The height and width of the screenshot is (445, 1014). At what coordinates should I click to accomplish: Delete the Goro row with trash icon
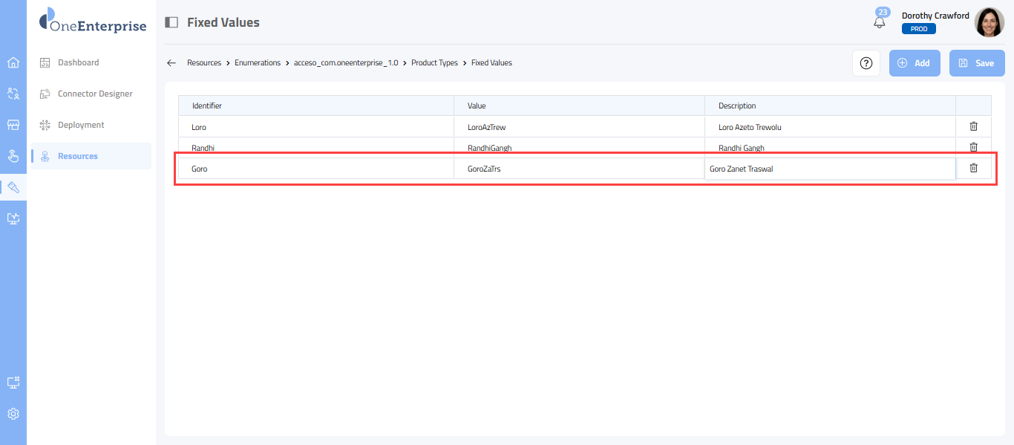(x=973, y=168)
